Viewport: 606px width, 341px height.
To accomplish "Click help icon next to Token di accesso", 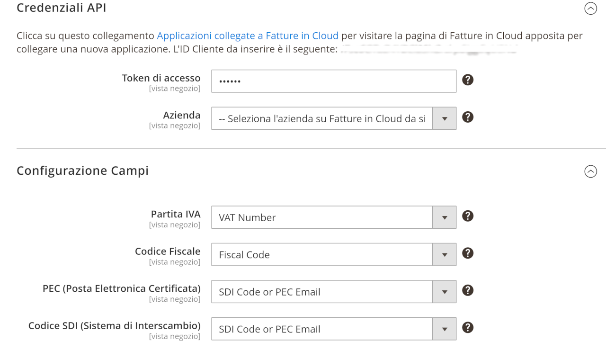I will (468, 80).
